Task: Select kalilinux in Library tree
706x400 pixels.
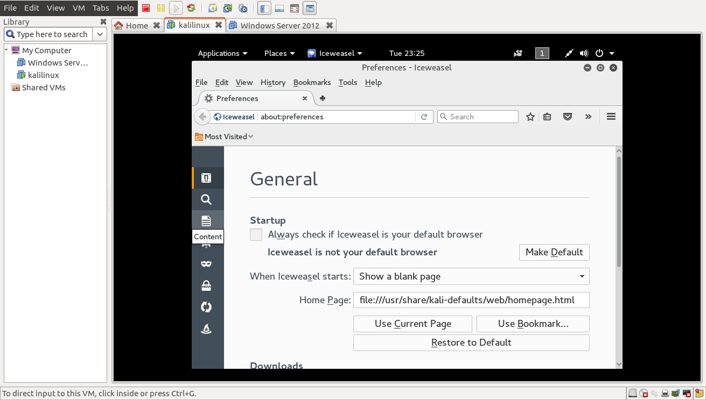Action: 43,75
